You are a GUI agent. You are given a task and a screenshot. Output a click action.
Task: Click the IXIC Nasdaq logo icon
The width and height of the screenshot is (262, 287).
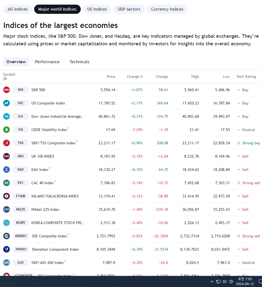7,103
